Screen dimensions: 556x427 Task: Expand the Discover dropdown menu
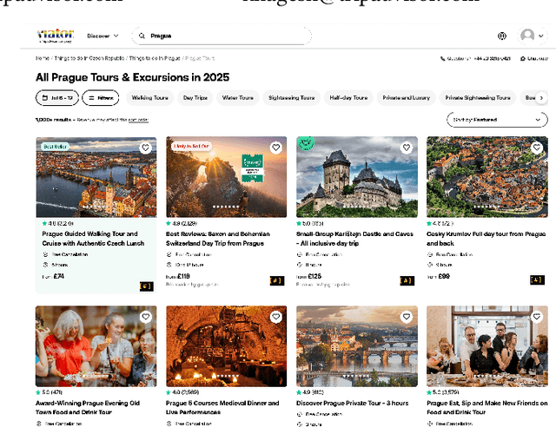pos(103,36)
